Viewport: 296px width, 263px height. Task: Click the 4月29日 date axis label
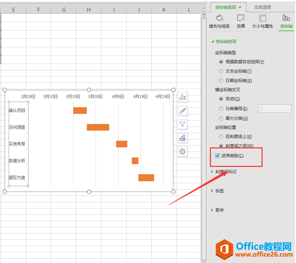163,97
